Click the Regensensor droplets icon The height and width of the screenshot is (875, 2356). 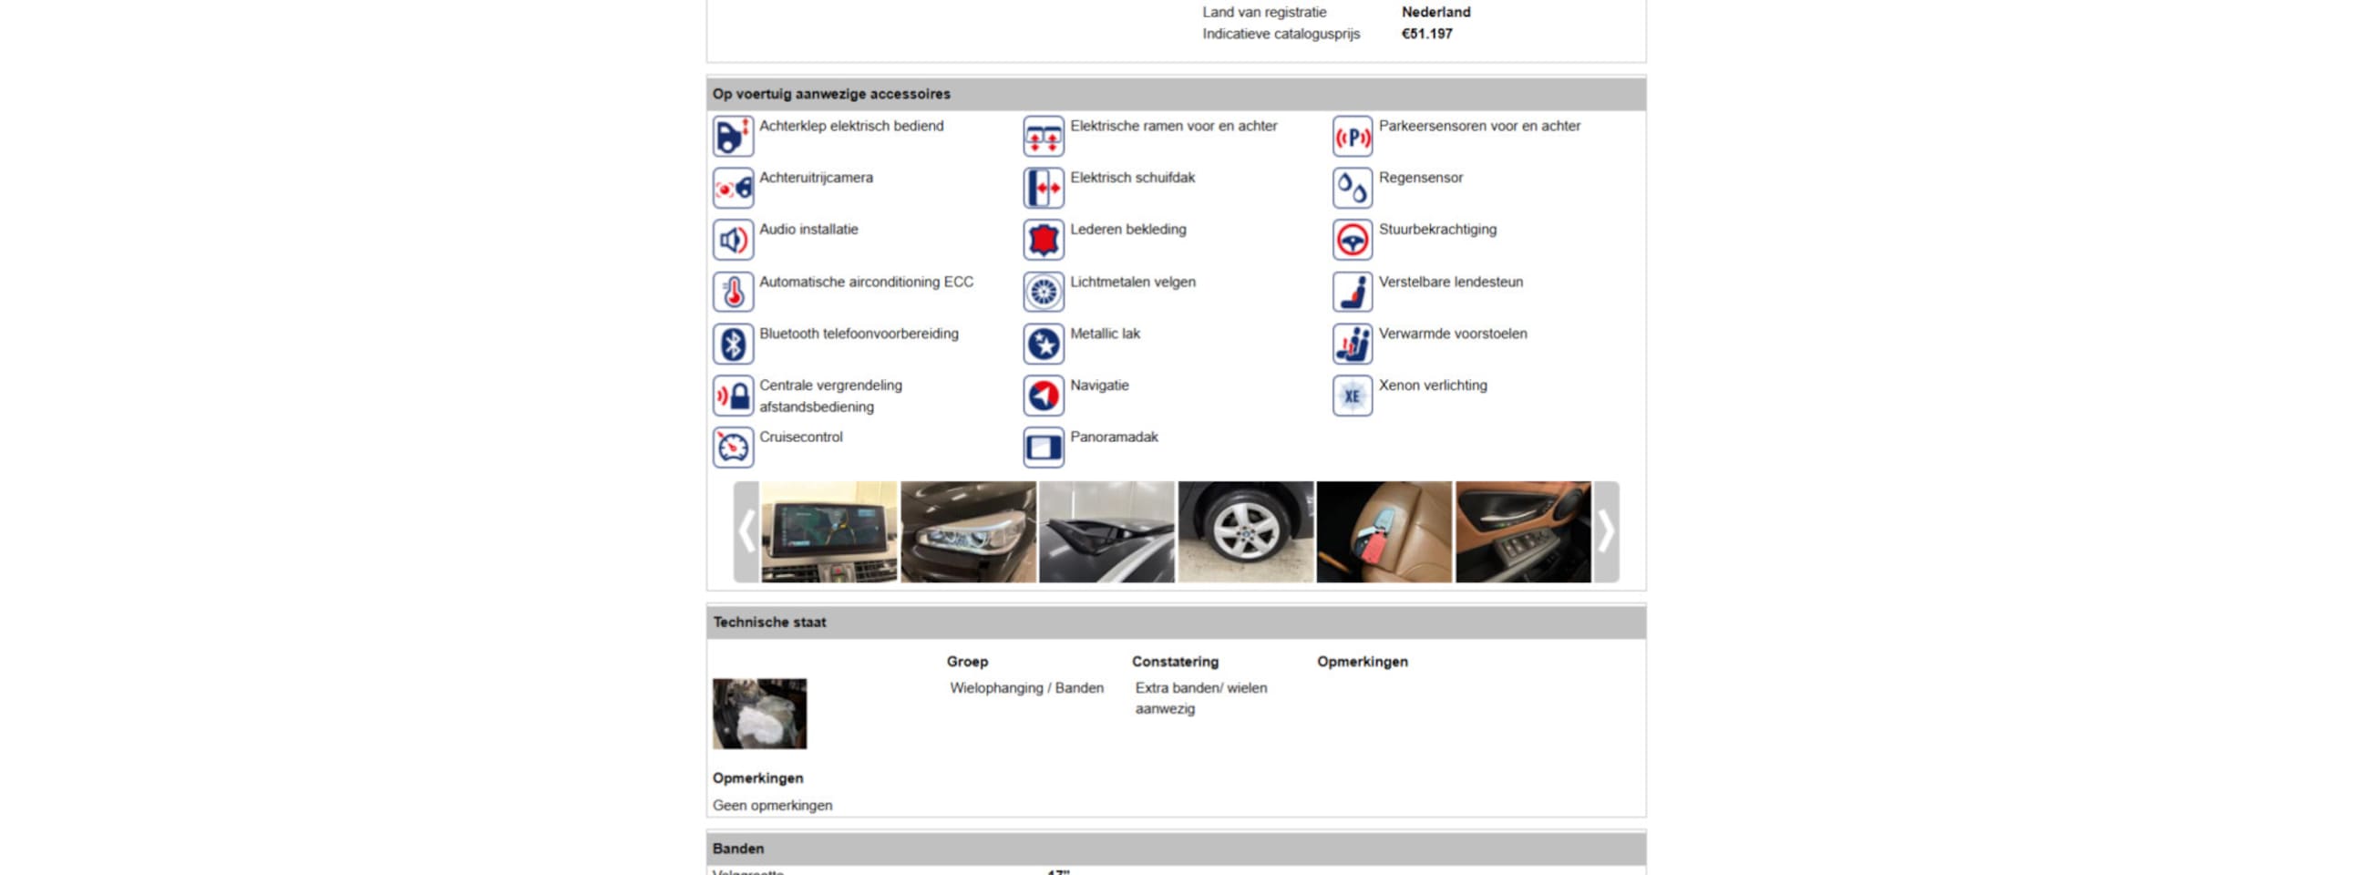click(1352, 189)
